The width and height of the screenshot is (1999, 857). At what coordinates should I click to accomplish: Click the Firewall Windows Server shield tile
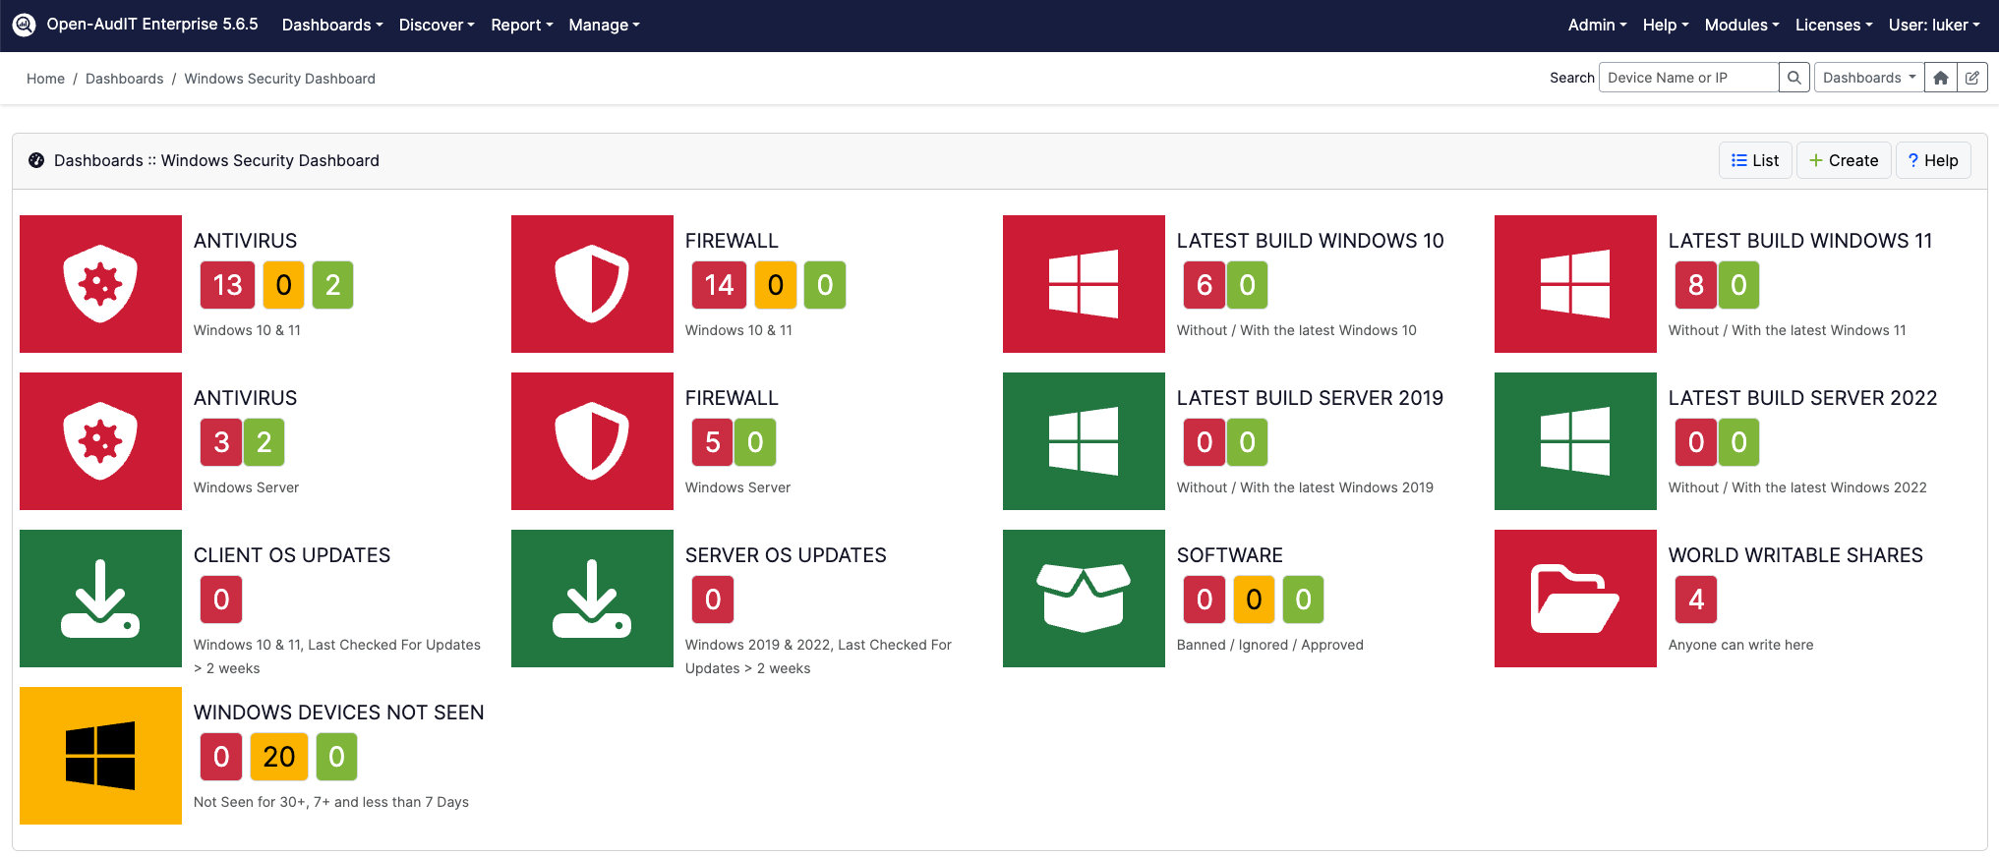click(x=592, y=441)
